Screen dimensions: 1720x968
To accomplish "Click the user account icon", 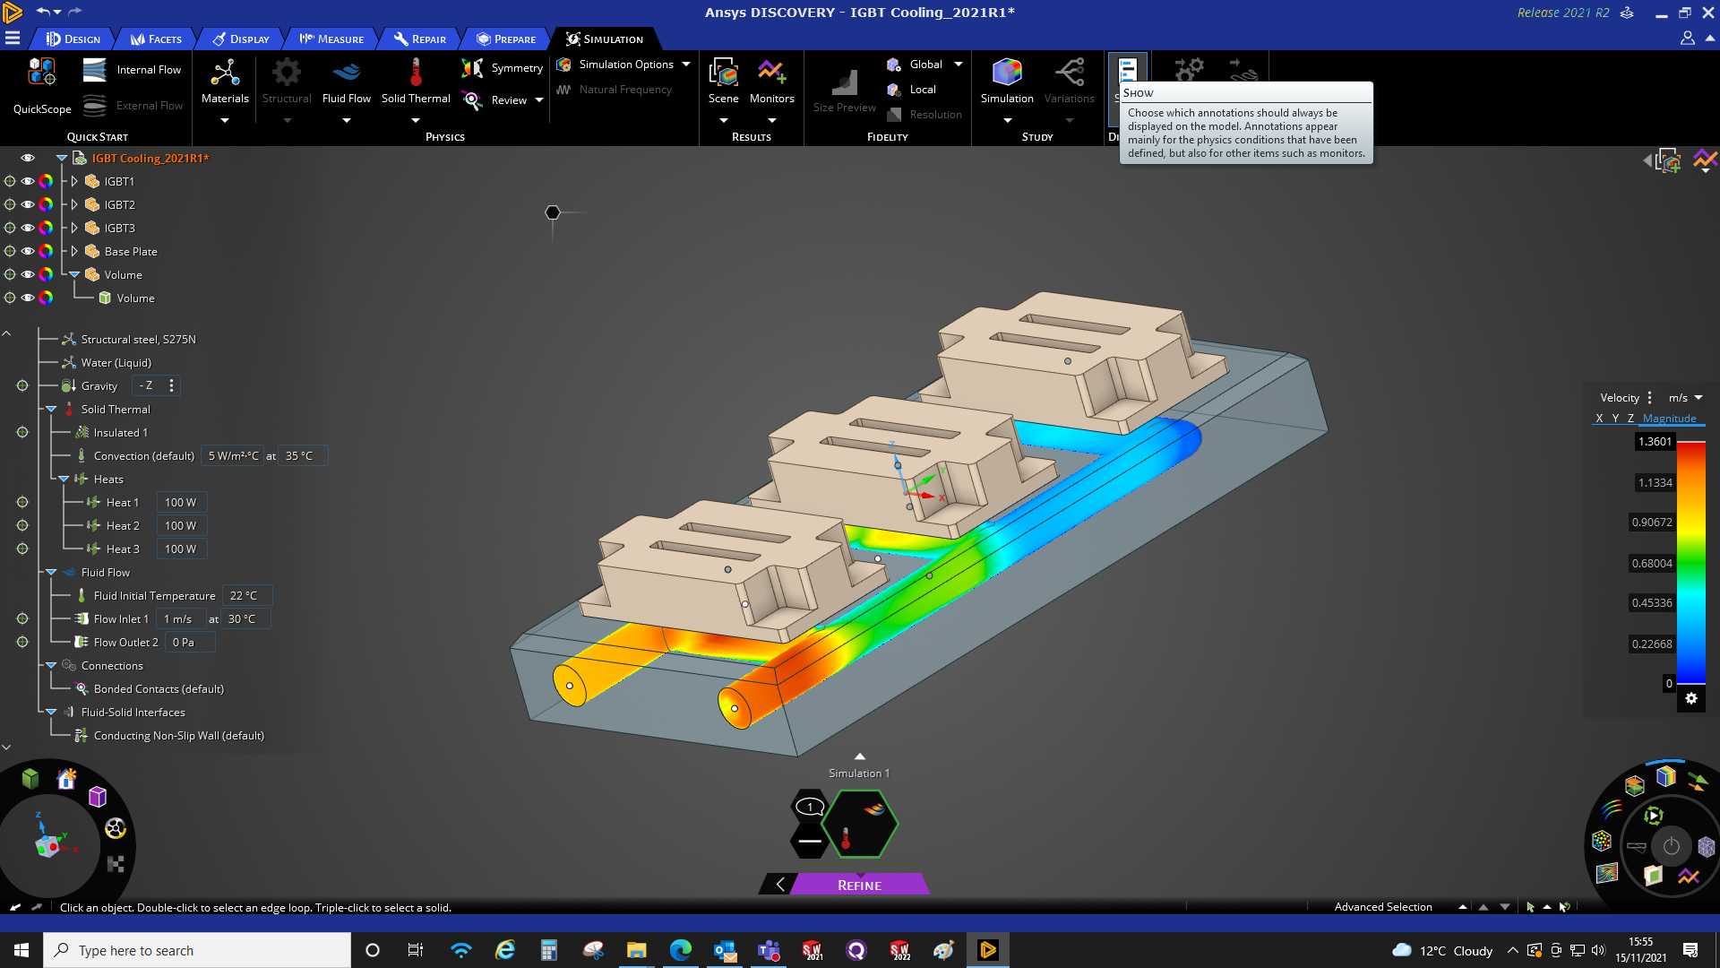I will pyautogui.click(x=1687, y=39).
